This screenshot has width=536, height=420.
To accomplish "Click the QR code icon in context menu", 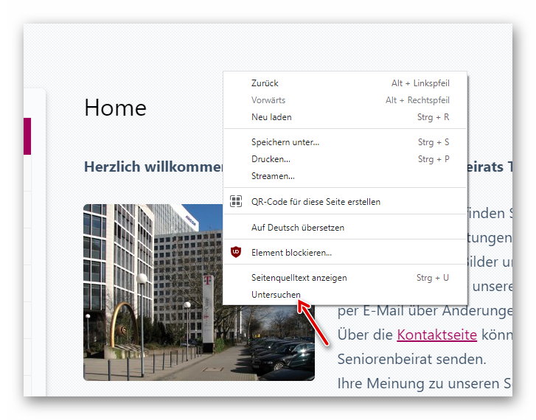I will click(236, 201).
